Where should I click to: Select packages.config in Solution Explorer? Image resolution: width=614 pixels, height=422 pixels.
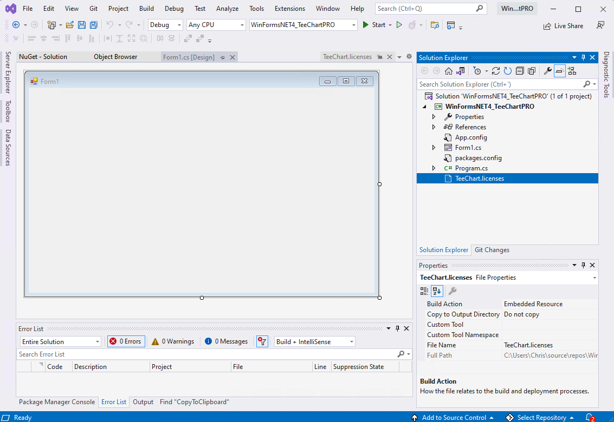(x=478, y=158)
